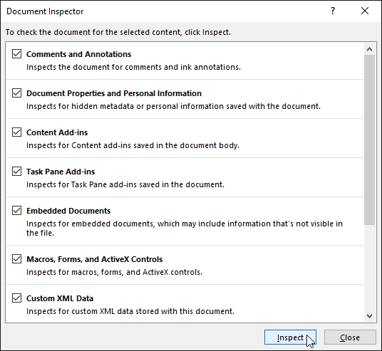Screen dimensions: 382x351
Task: Click the Close button at the bottom
Action: [x=350, y=337]
